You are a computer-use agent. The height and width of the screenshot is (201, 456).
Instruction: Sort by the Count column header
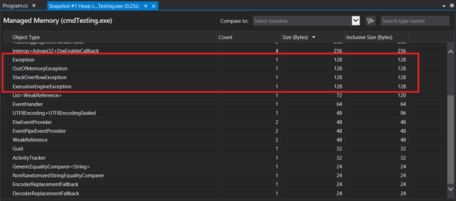point(248,37)
